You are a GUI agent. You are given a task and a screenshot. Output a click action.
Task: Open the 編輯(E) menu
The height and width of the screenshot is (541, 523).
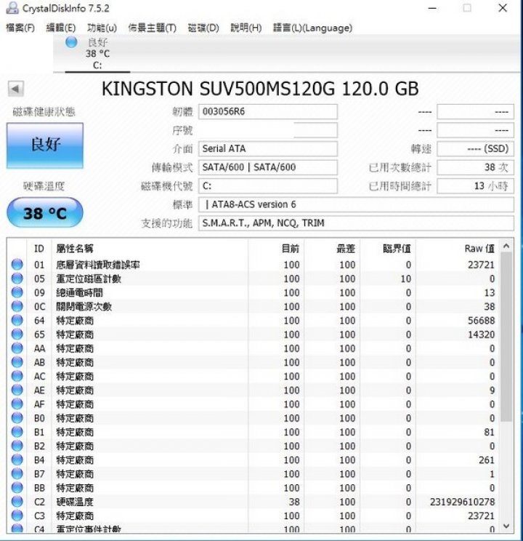(61, 28)
